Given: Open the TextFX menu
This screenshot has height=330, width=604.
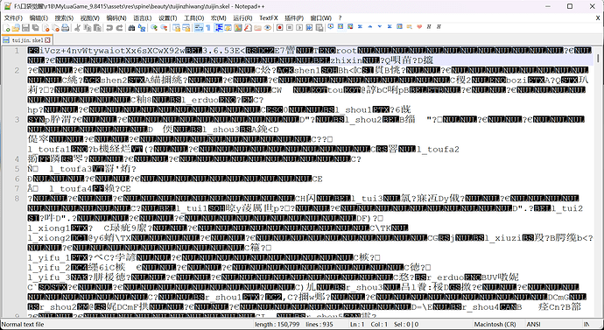Looking at the screenshot, I should pos(269,18).
